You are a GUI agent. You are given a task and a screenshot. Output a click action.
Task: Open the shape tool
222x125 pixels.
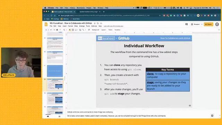(x=80, y=30)
